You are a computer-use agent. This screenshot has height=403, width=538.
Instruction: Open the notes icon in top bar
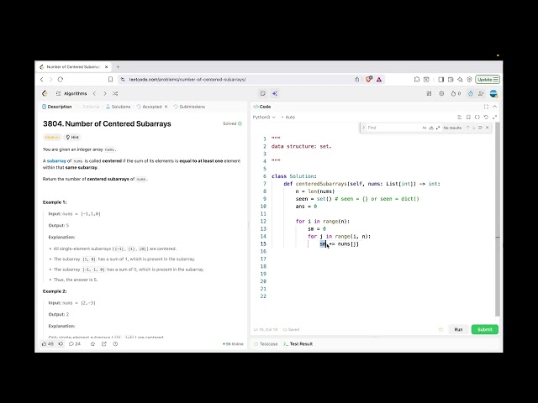[x=263, y=93]
